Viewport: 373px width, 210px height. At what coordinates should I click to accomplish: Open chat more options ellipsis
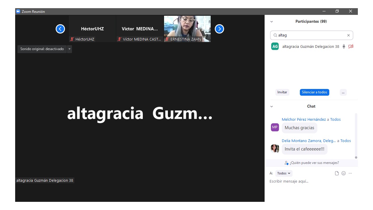coord(350,173)
